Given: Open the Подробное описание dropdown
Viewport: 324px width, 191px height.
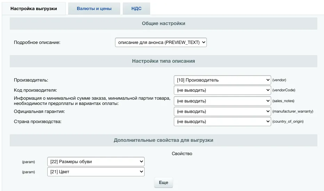Looking at the screenshot, I should pos(161,42).
